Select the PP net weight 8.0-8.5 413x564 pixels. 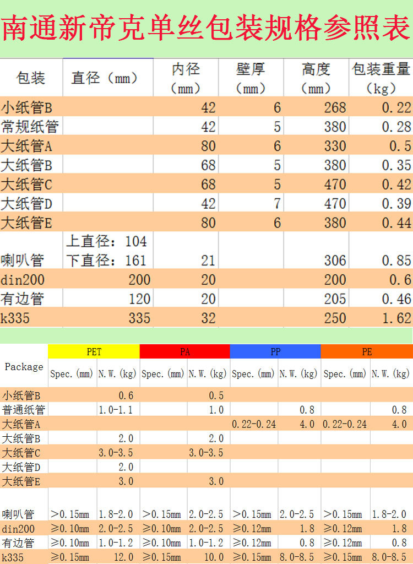point(297,557)
